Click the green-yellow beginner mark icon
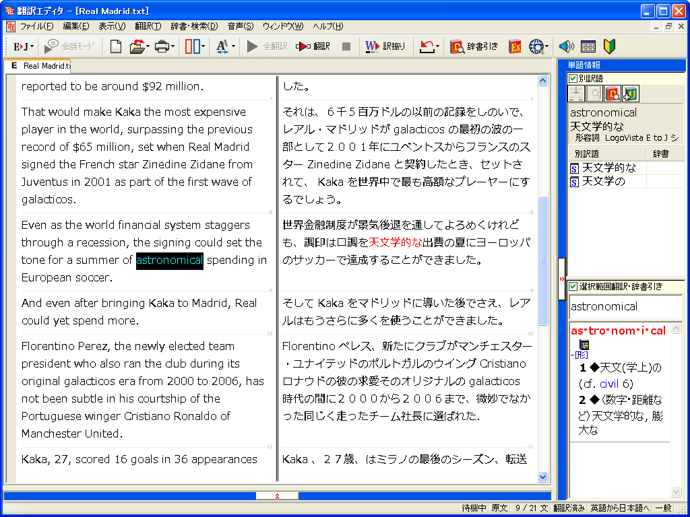 tap(609, 46)
